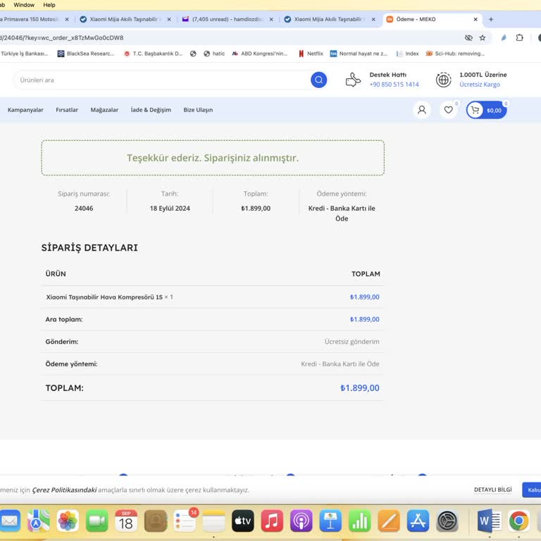The width and height of the screenshot is (541, 541).
Task: Open the T.C. Başbakanlık bookmark
Action: [153, 54]
